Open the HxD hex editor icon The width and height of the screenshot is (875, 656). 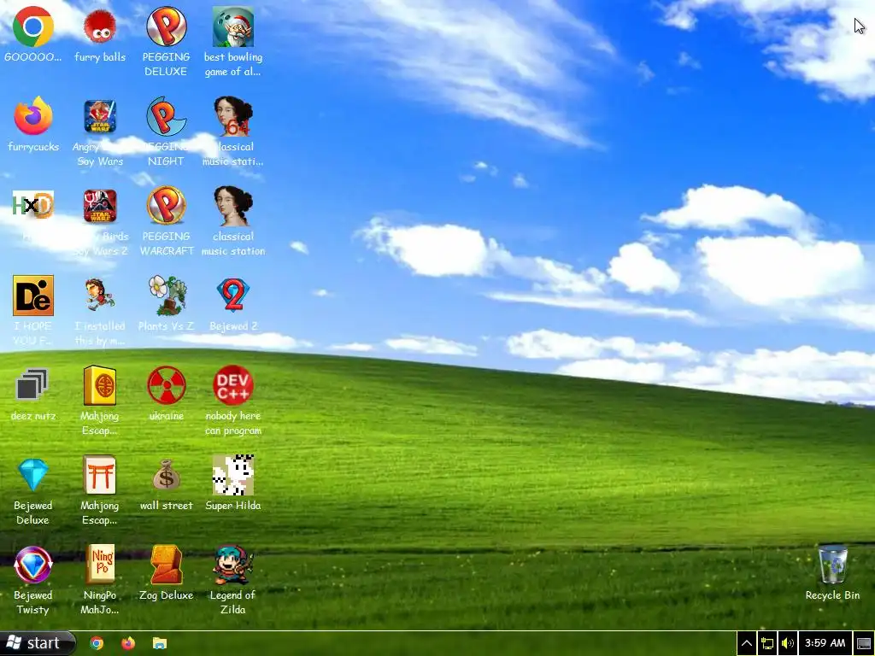click(33, 205)
